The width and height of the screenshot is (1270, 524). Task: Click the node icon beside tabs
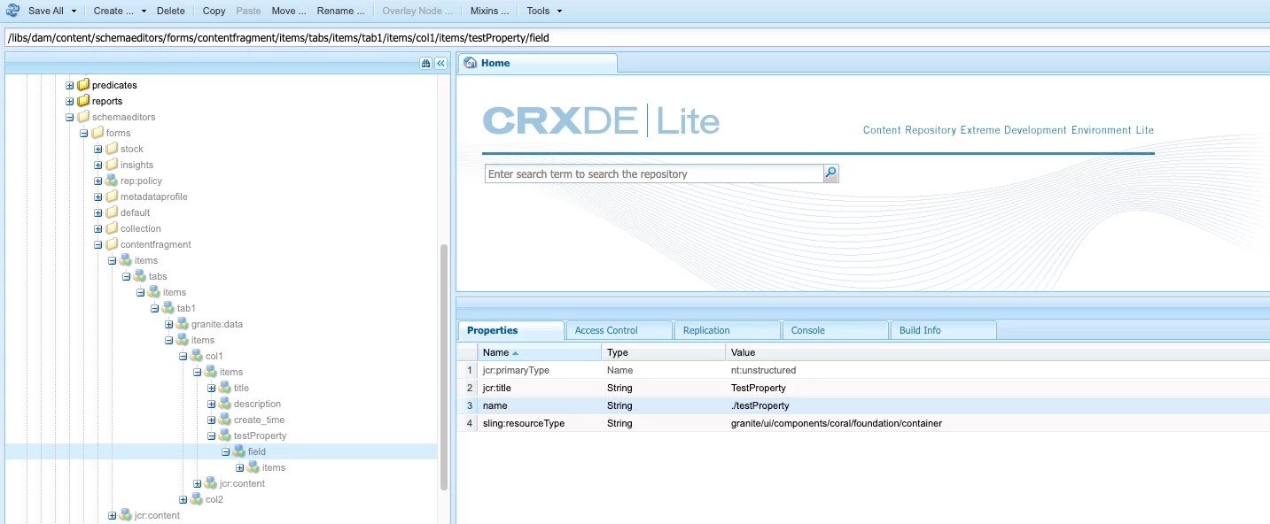click(140, 276)
